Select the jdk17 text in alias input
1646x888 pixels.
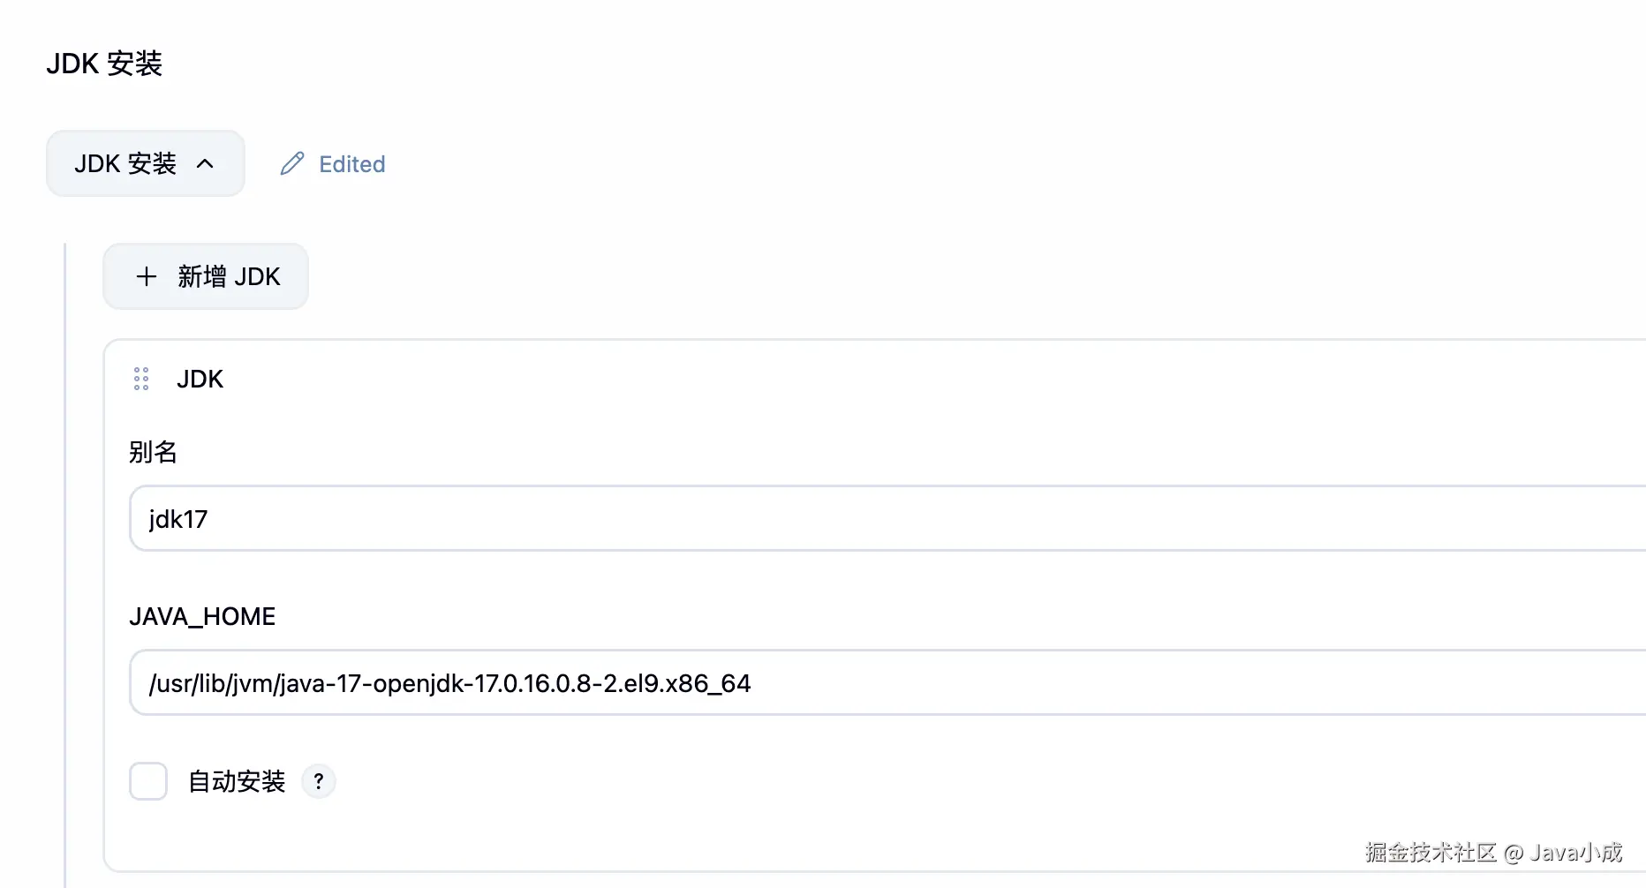pos(177,519)
